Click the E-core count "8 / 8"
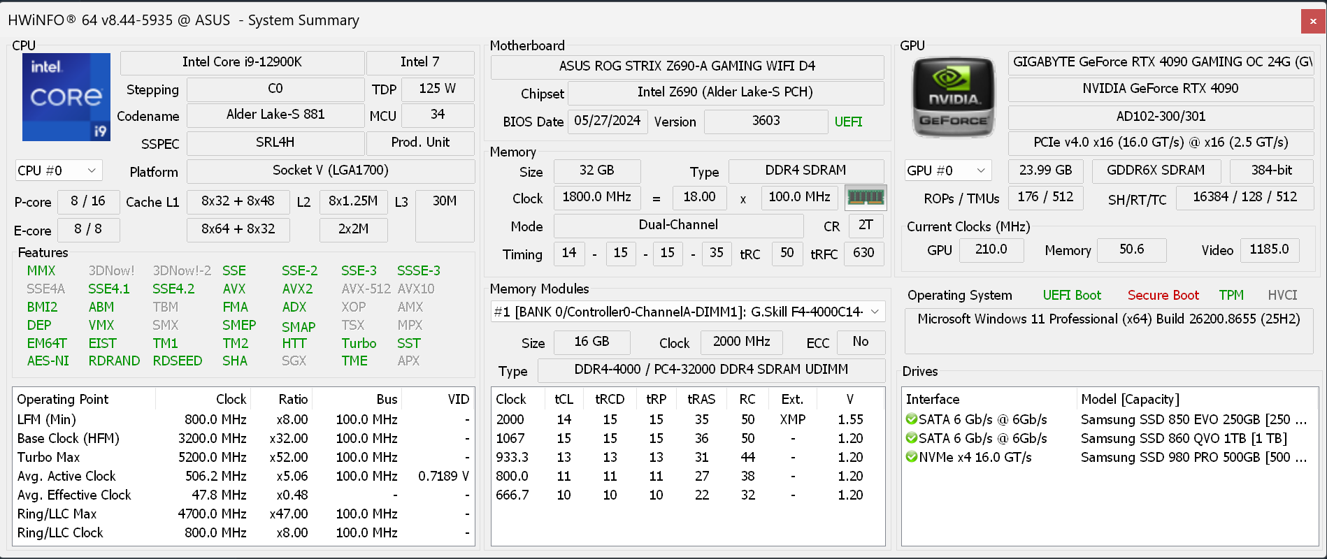 click(x=88, y=229)
